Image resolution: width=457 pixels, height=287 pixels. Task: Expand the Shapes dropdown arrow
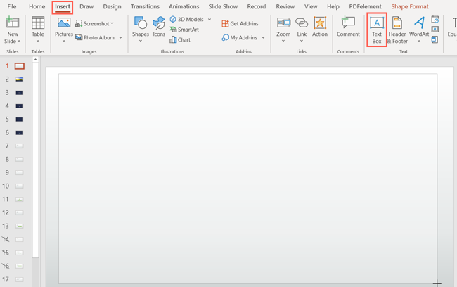point(141,41)
